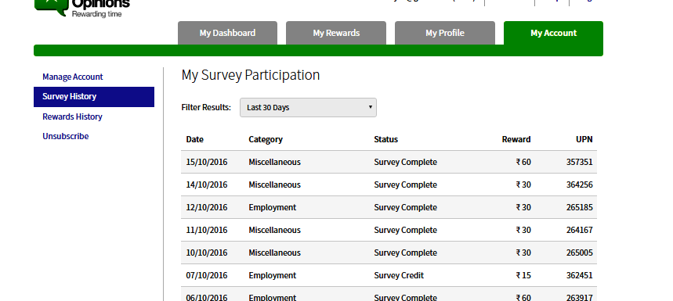Select the My Account tab
This screenshot has height=301, width=673.
[x=553, y=33]
